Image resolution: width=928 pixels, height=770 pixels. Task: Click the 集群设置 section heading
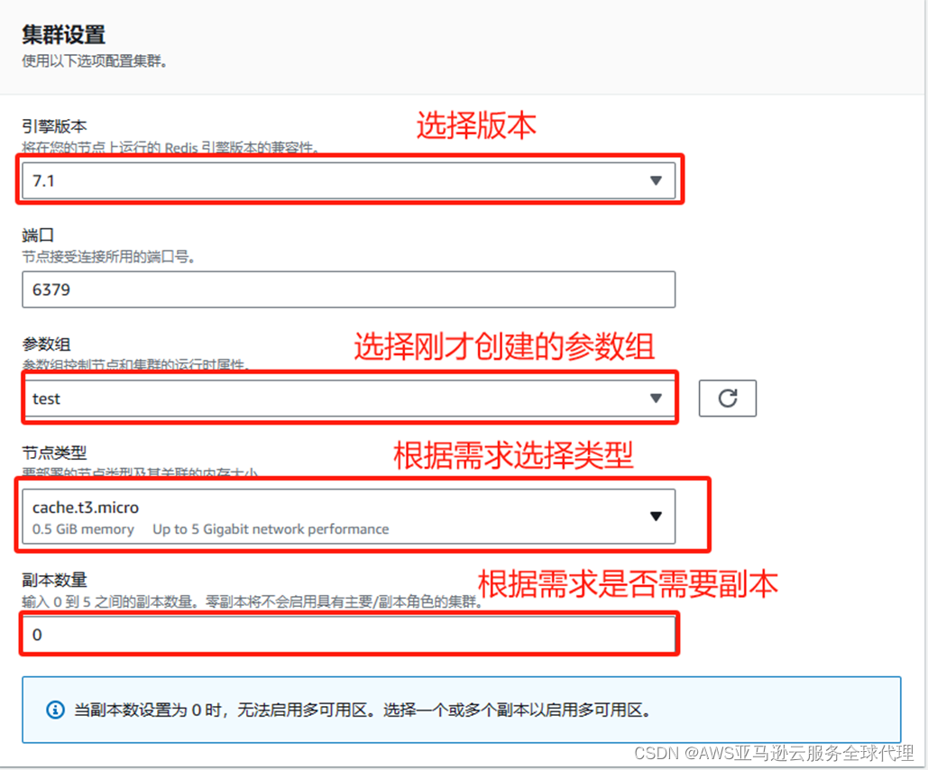click(62, 34)
